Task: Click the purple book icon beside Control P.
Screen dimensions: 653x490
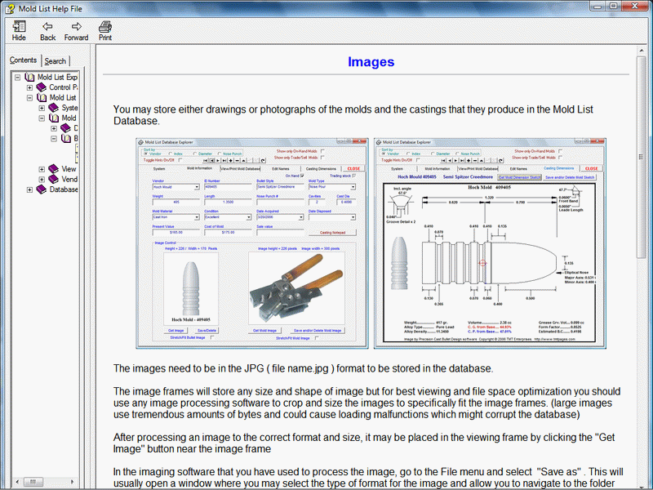Action: tap(42, 87)
